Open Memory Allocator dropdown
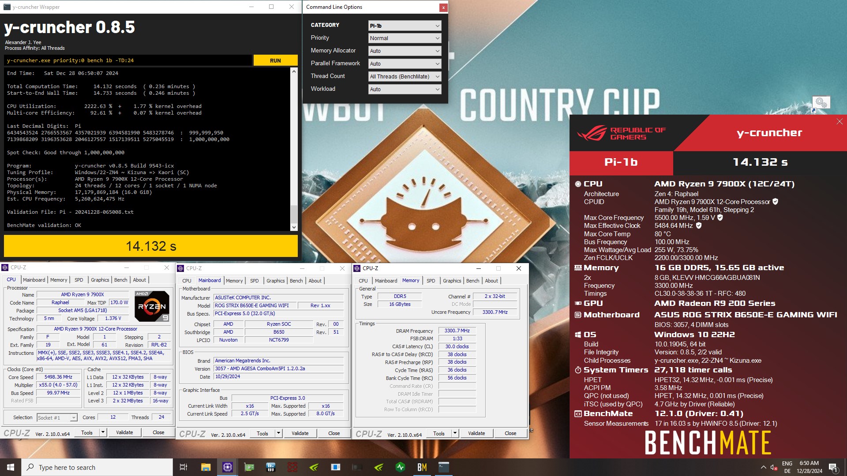 tap(405, 51)
